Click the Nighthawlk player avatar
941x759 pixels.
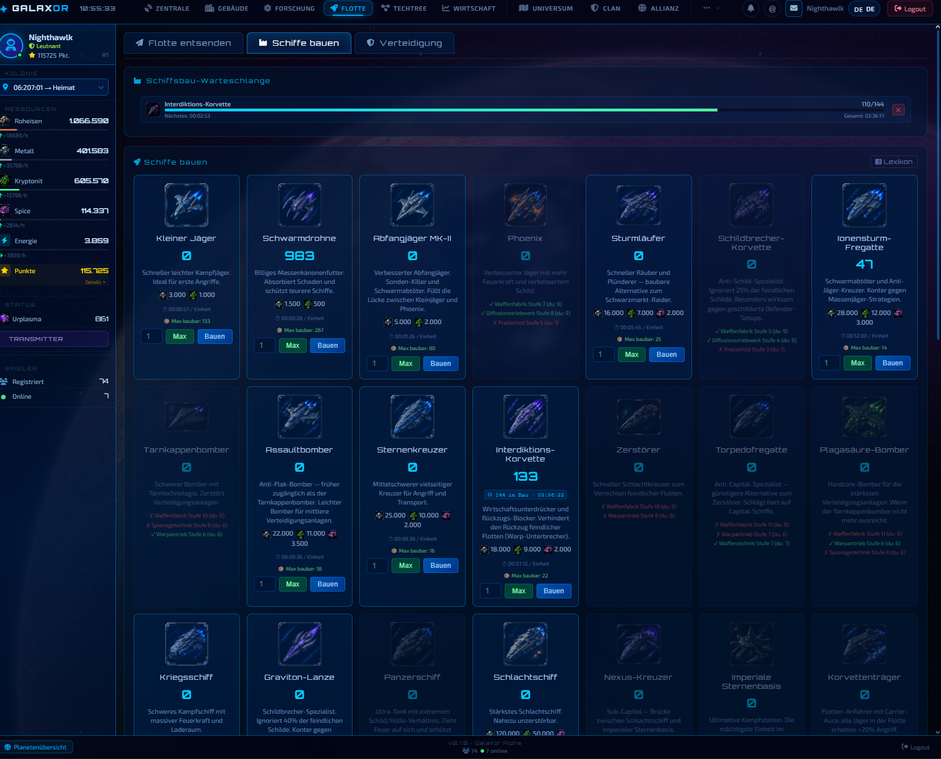pyautogui.click(x=11, y=46)
